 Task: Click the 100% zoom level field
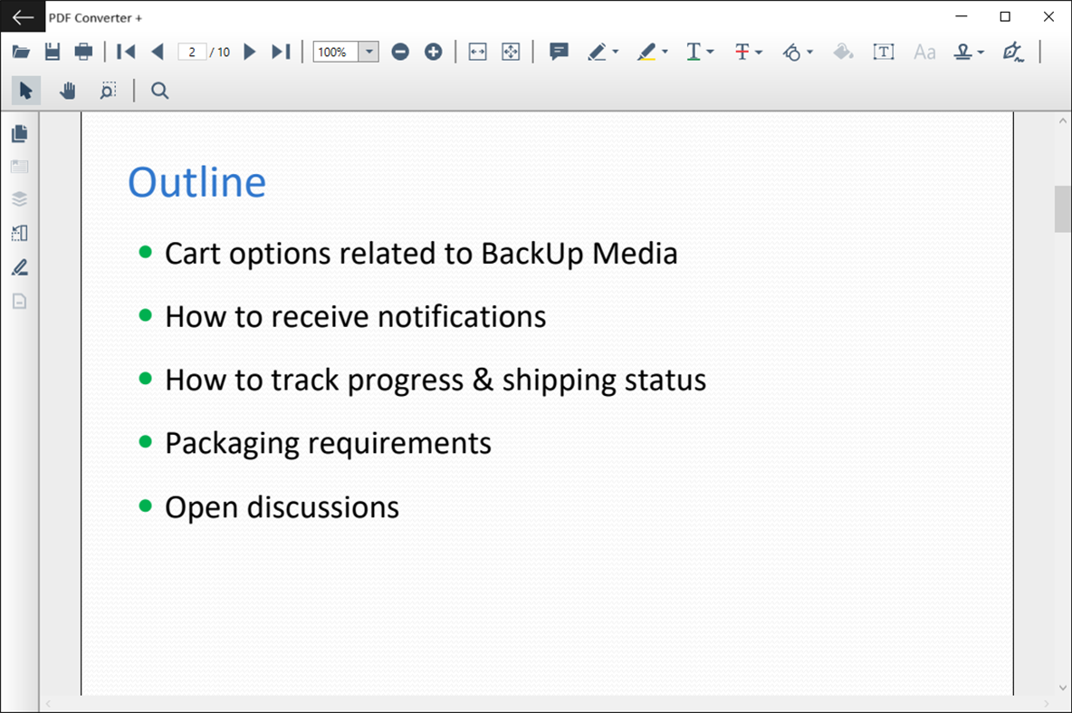coord(336,52)
